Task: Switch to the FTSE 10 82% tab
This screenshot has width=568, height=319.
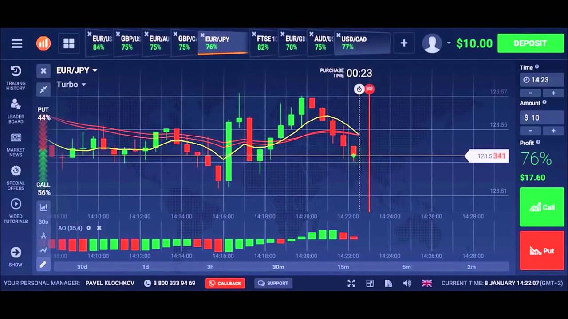Action: click(264, 43)
